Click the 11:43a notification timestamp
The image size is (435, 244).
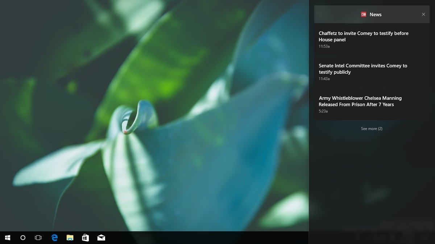pyautogui.click(x=324, y=79)
